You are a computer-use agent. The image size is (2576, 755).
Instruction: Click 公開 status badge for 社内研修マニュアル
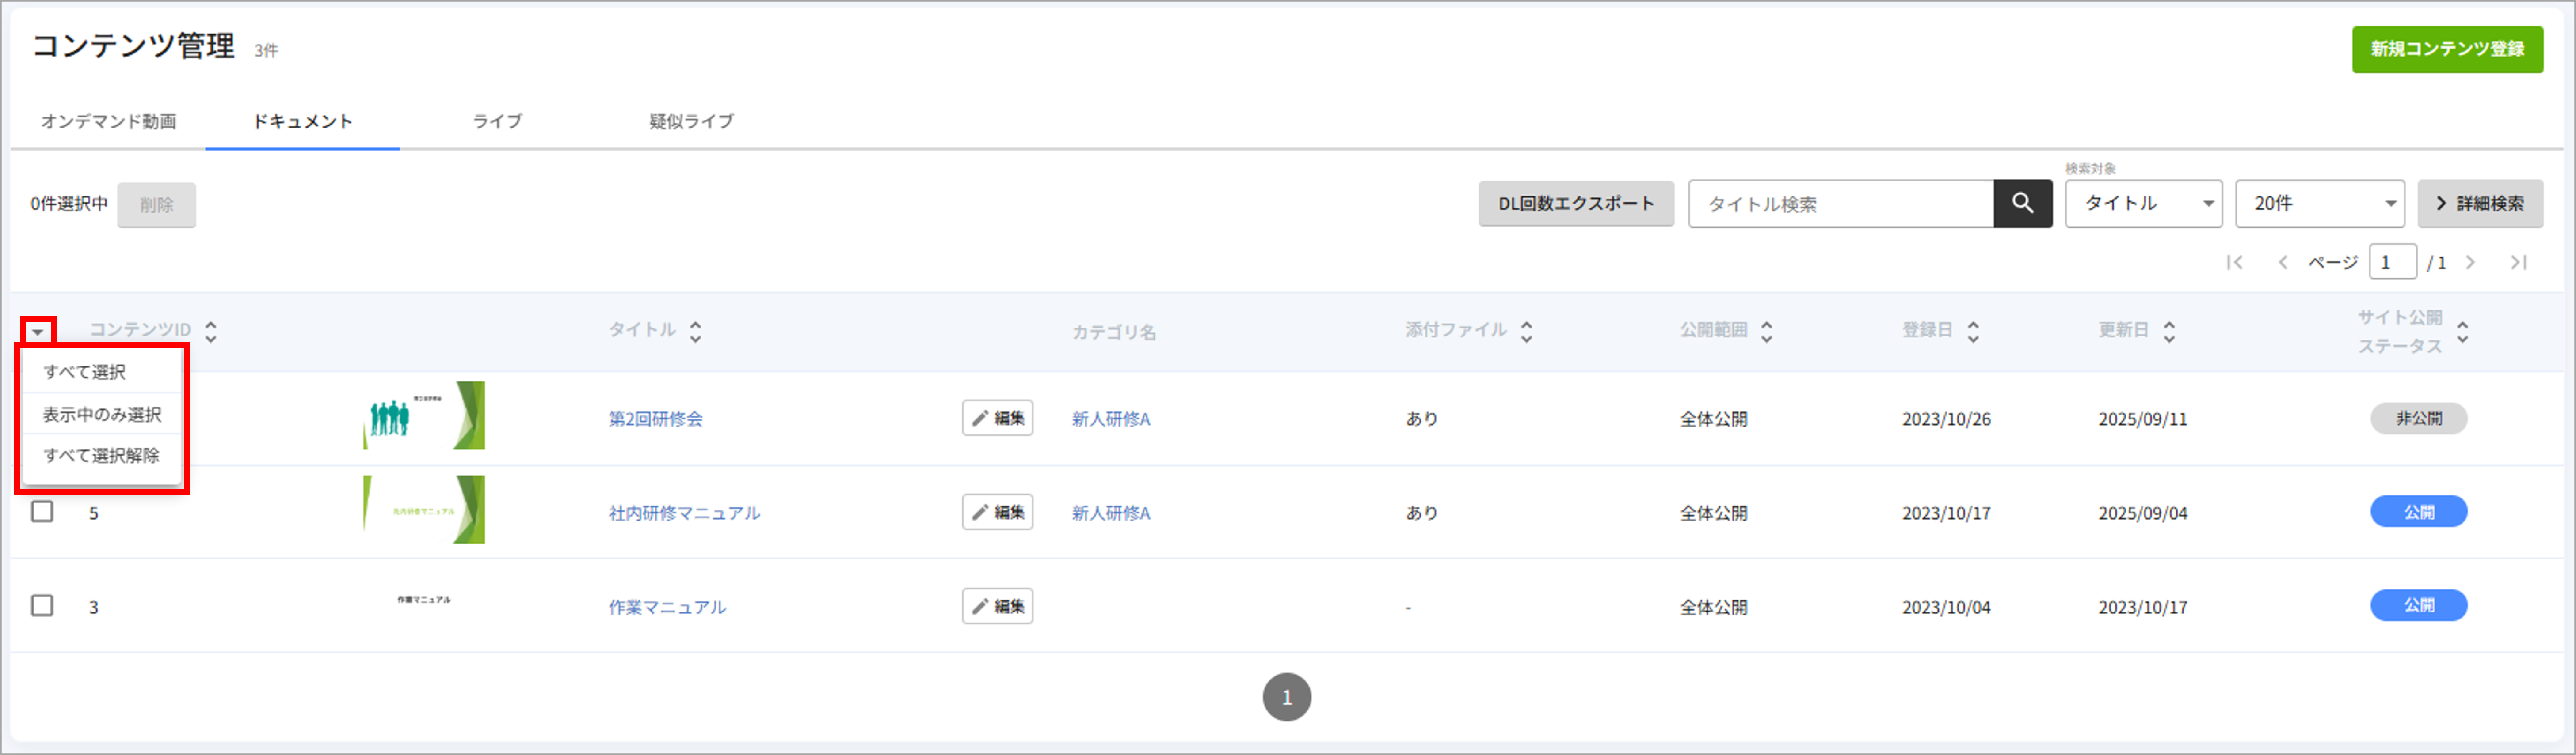[x=2418, y=511]
